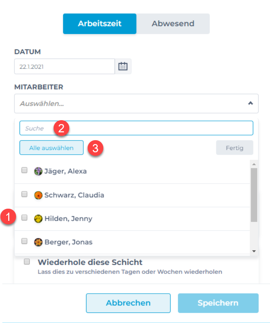Check the box next to Berger, Jonas
The height and width of the screenshot is (323, 270).
[x=24, y=241]
